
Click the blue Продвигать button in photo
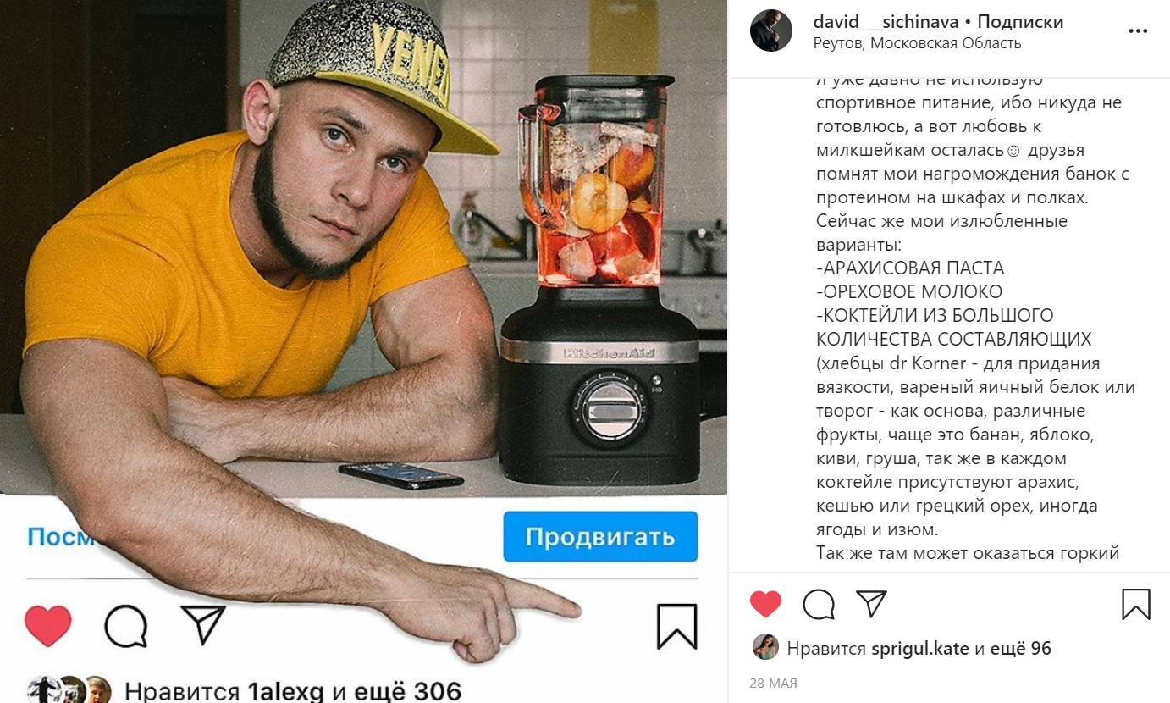[x=600, y=537]
